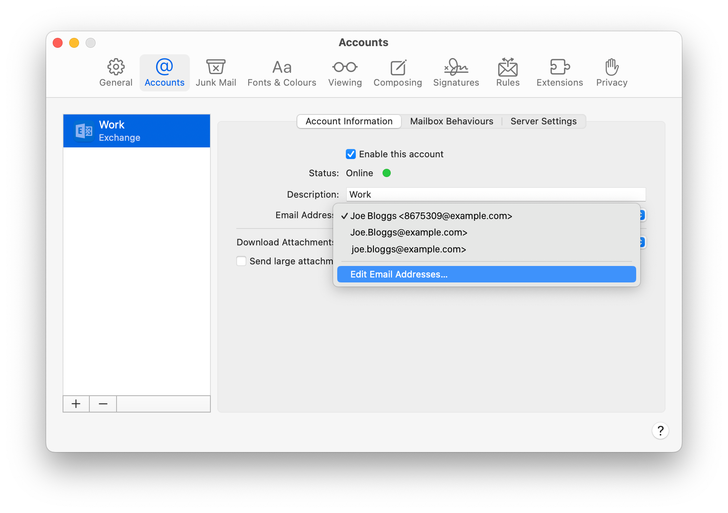The width and height of the screenshot is (728, 513).
Task: Open the Viewing preferences pane
Action: pos(345,72)
